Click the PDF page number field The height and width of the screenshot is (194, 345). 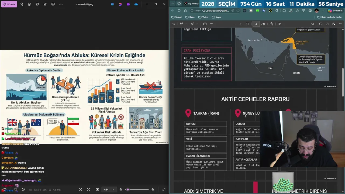(x=256, y=24)
